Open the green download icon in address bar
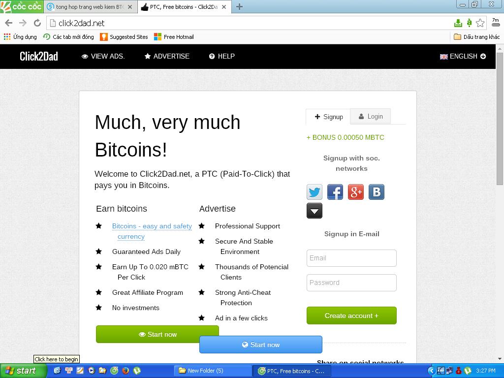 coord(458,23)
